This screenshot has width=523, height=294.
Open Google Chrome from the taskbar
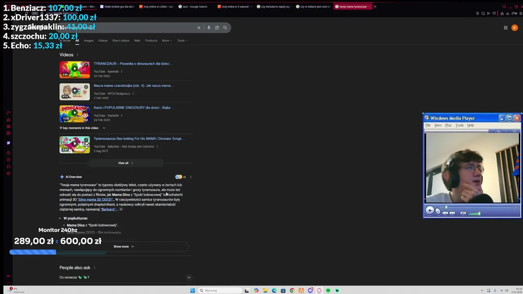292,291
